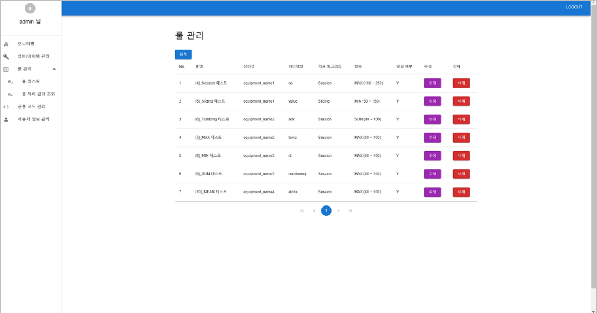This screenshot has width=597, height=313.
Task: Click the blue 등록 button
Action: 183,54
